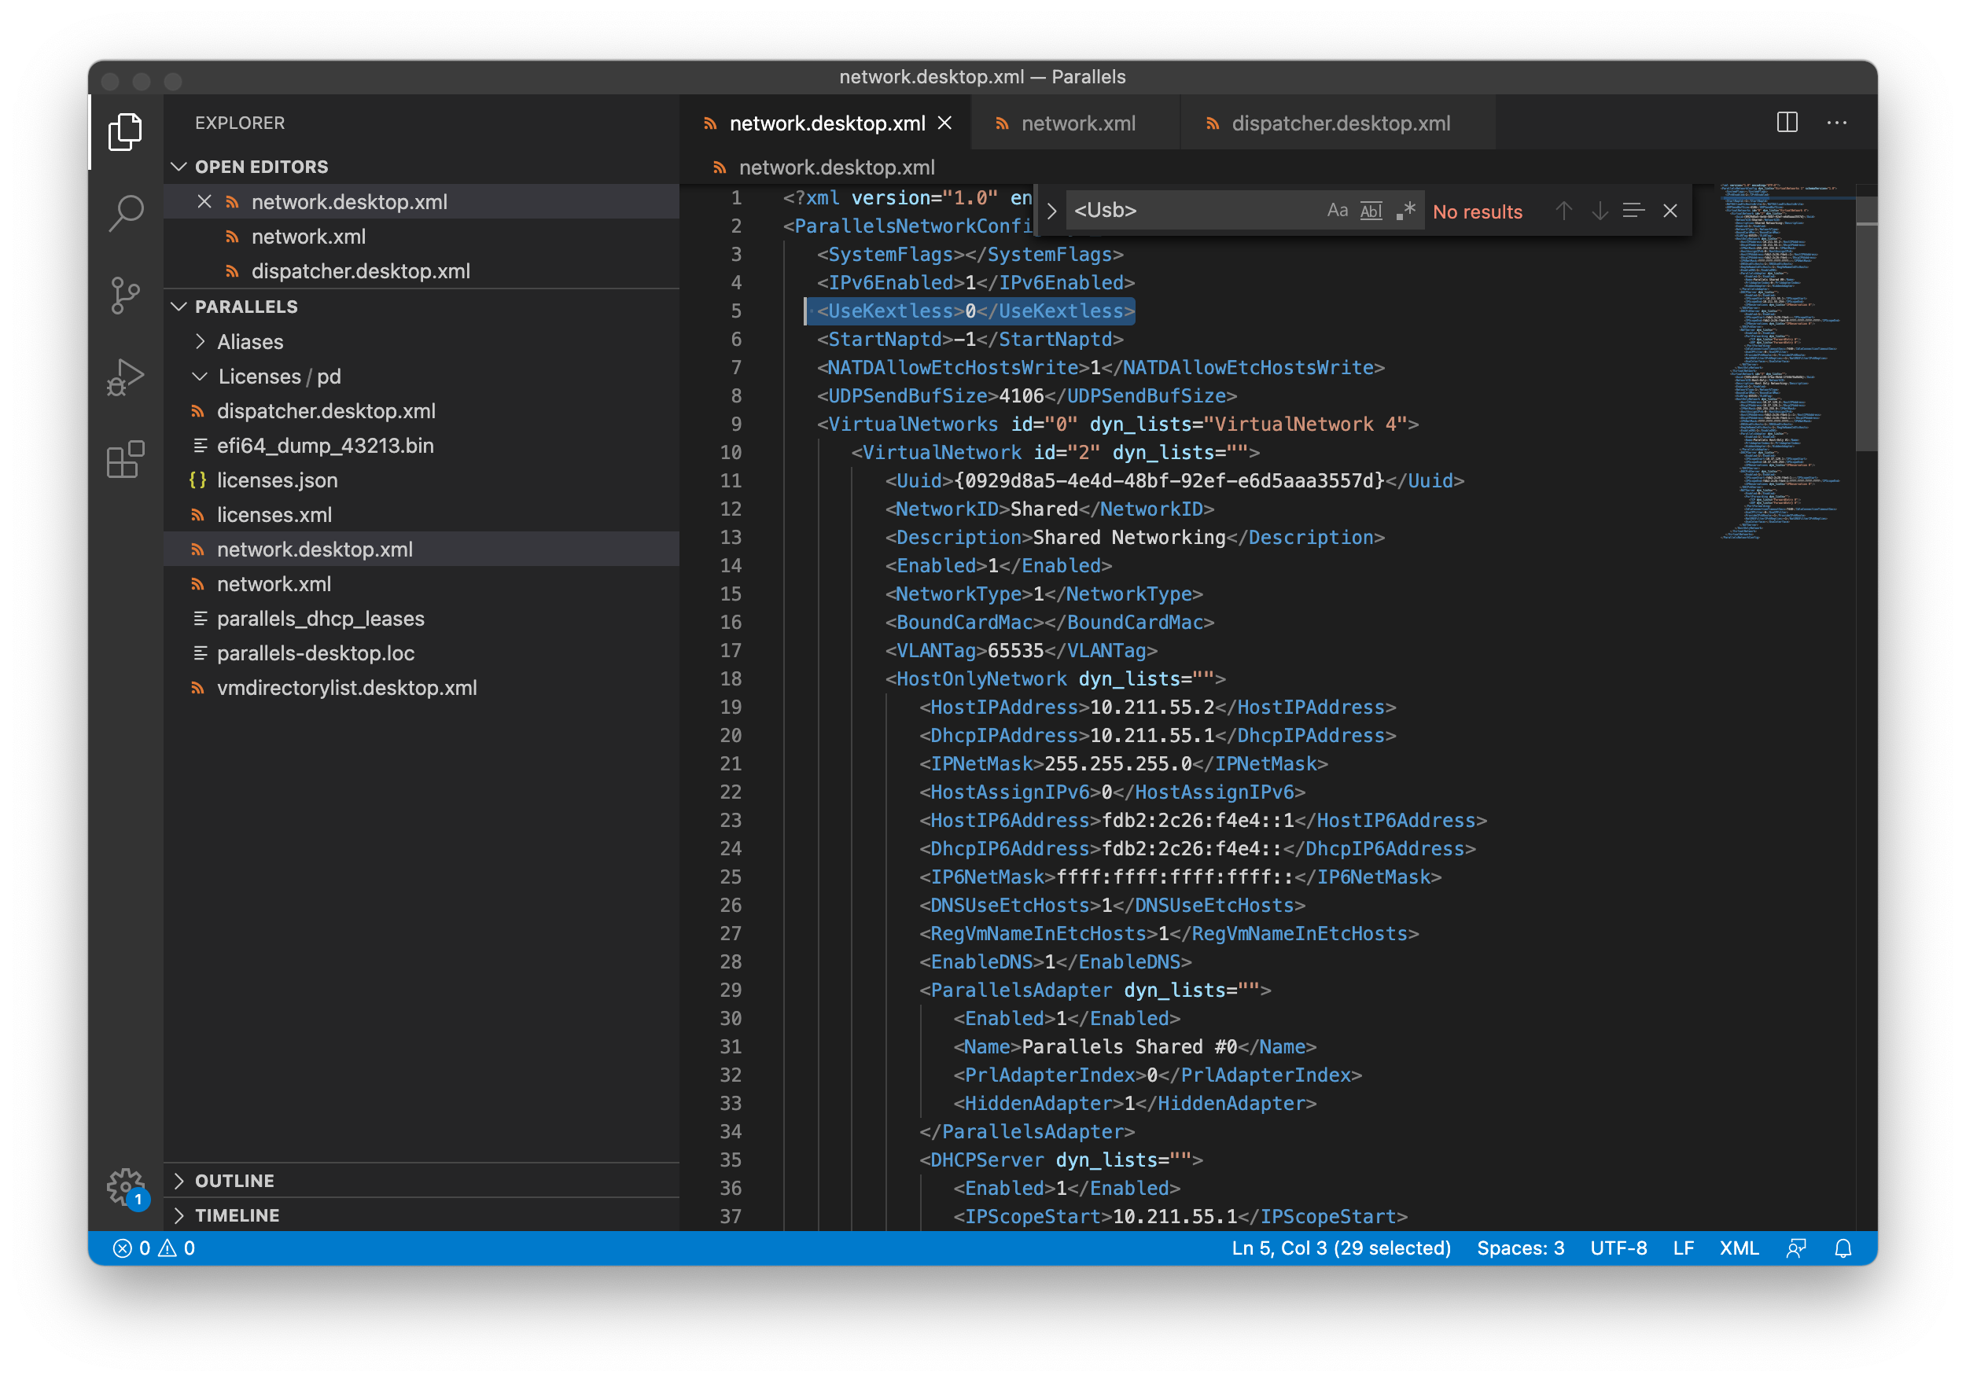This screenshot has height=1382, width=1966.
Task: Expand the Aliases folder
Action: coord(421,341)
